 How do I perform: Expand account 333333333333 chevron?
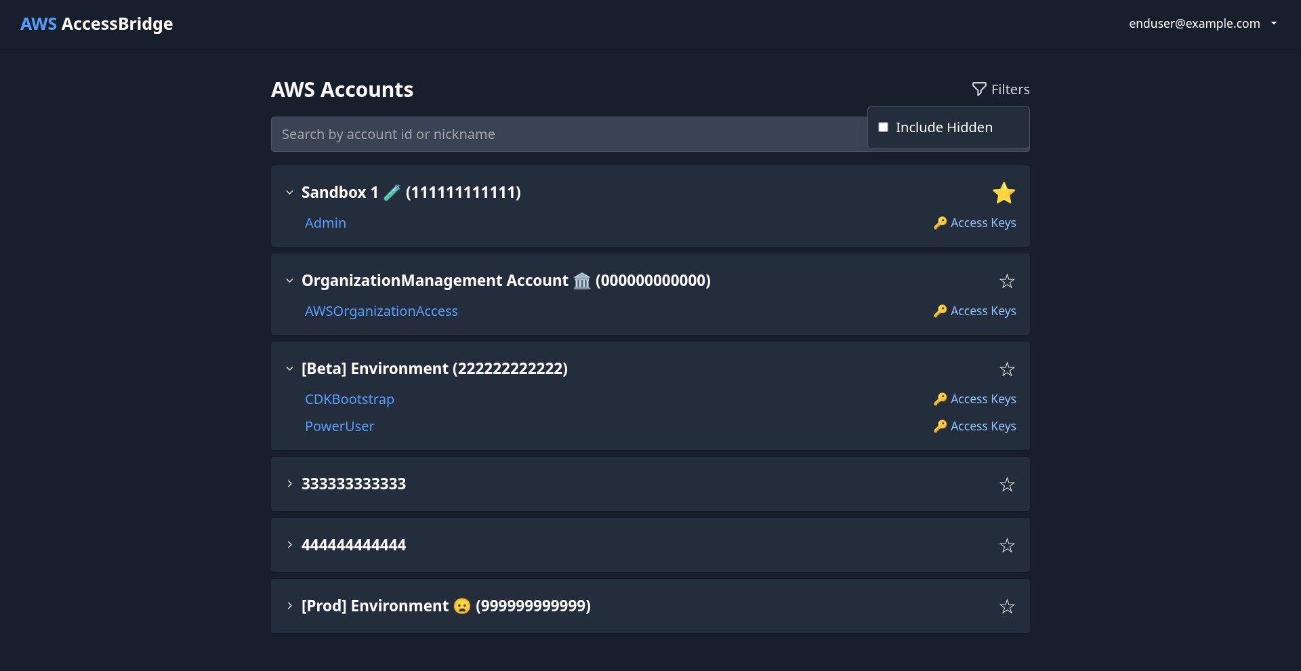pos(289,484)
